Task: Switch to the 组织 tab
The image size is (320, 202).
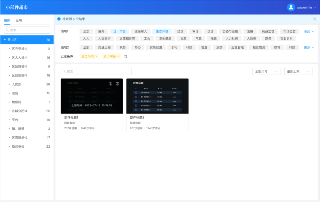Action: (x=7, y=20)
